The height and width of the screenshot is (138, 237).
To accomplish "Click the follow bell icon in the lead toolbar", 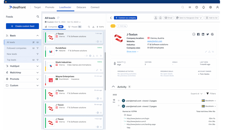I will (x=160, y=18).
